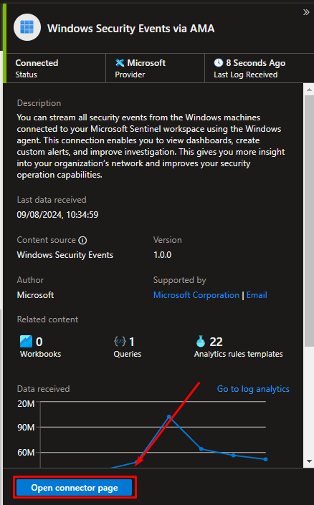Click the Workbooks chart icon
Screen dimensions: 314x505
[26, 342]
